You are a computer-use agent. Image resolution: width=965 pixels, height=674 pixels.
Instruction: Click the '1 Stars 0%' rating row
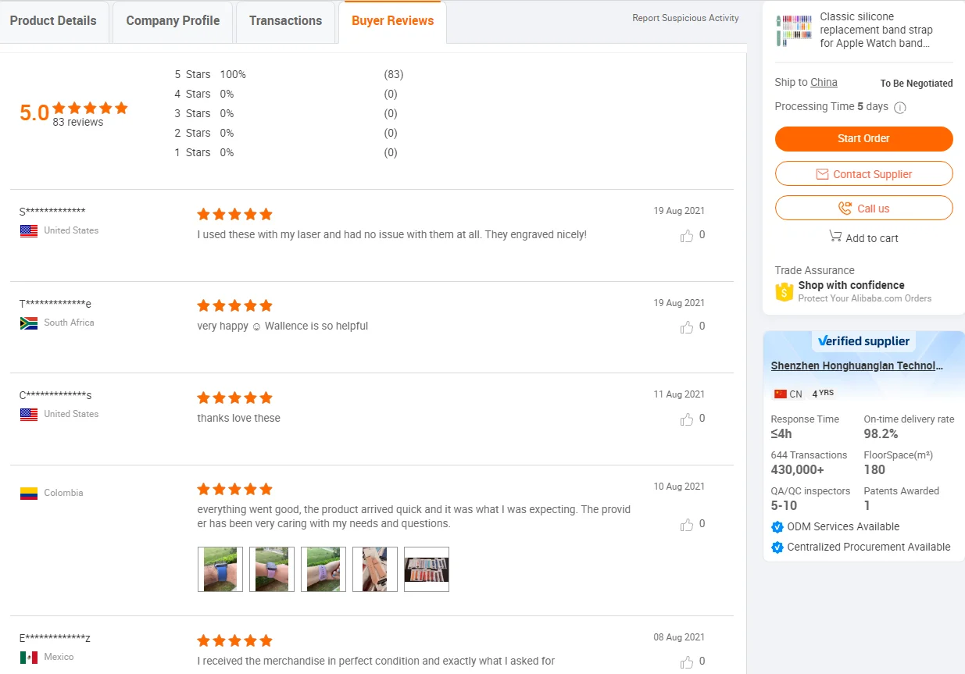point(289,152)
